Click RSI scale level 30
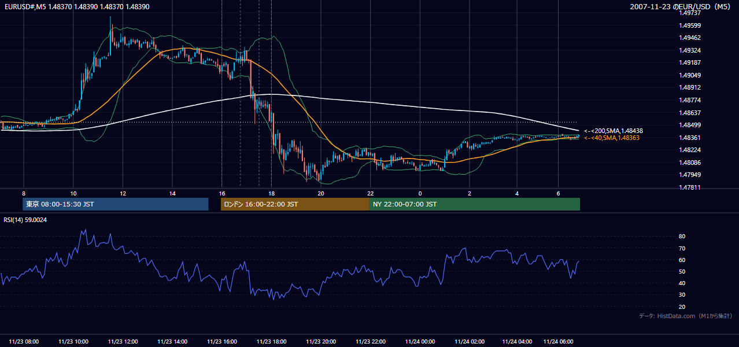The image size is (739, 347). click(682, 295)
